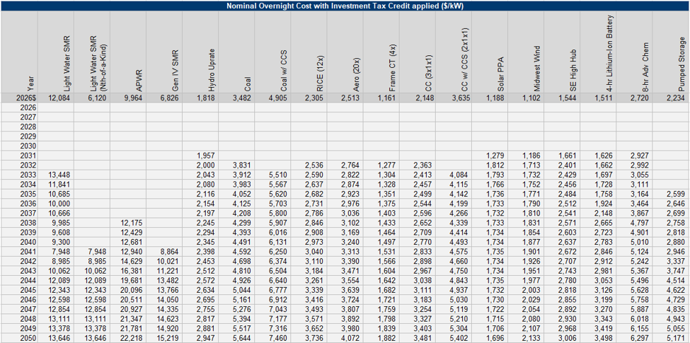The height and width of the screenshot is (343, 690).
Task: Click the 1,102 Midwest Wind base cost
Action: 531,98
